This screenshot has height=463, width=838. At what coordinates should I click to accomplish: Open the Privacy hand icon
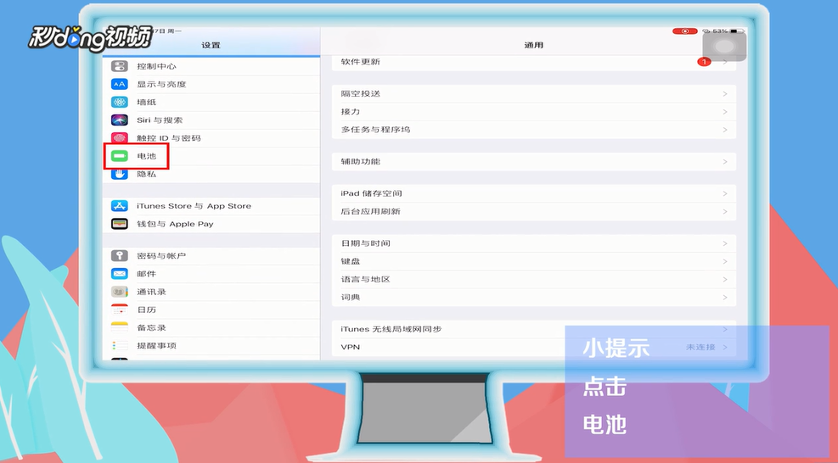pyautogui.click(x=119, y=174)
